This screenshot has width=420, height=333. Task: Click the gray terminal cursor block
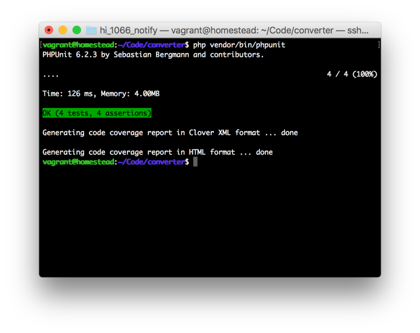tap(195, 162)
